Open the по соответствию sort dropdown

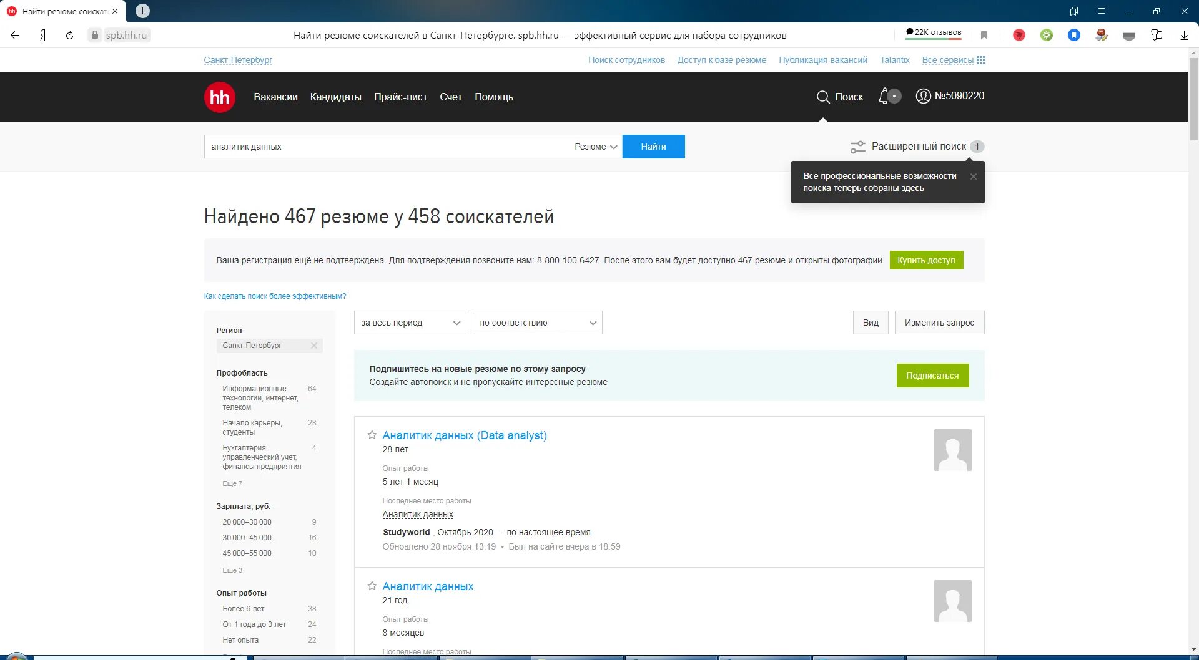(537, 323)
